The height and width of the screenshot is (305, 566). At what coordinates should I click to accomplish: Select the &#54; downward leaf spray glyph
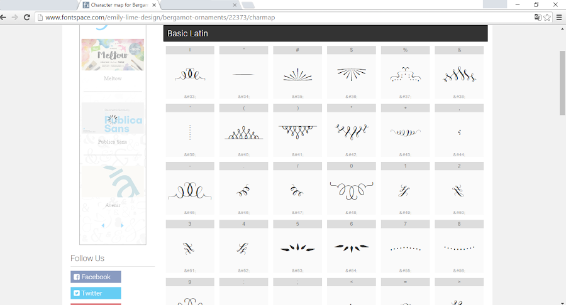[351, 249]
